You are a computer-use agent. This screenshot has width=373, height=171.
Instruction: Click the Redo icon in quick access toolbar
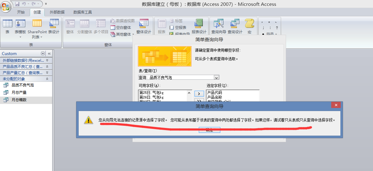[34, 4]
